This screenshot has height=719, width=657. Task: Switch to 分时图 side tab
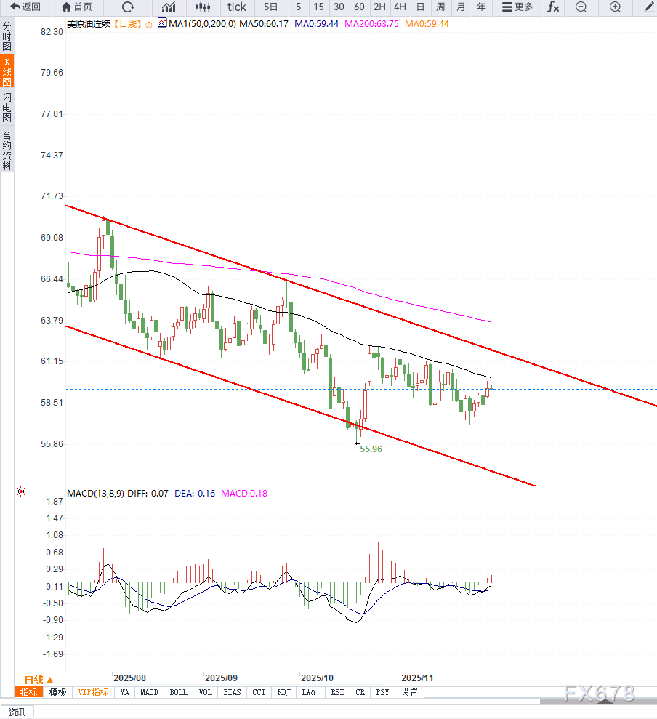pyautogui.click(x=7, y=36)
